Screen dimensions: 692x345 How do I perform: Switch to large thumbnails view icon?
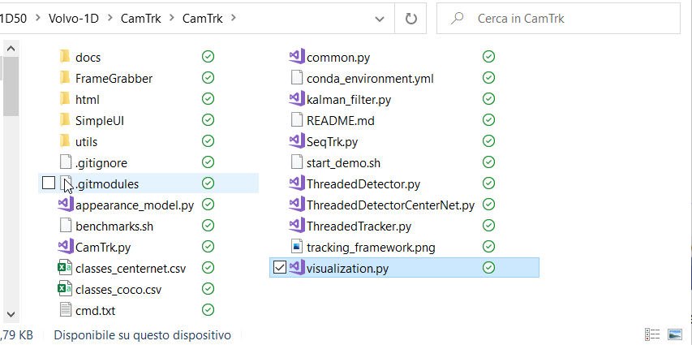coord(674,334)
